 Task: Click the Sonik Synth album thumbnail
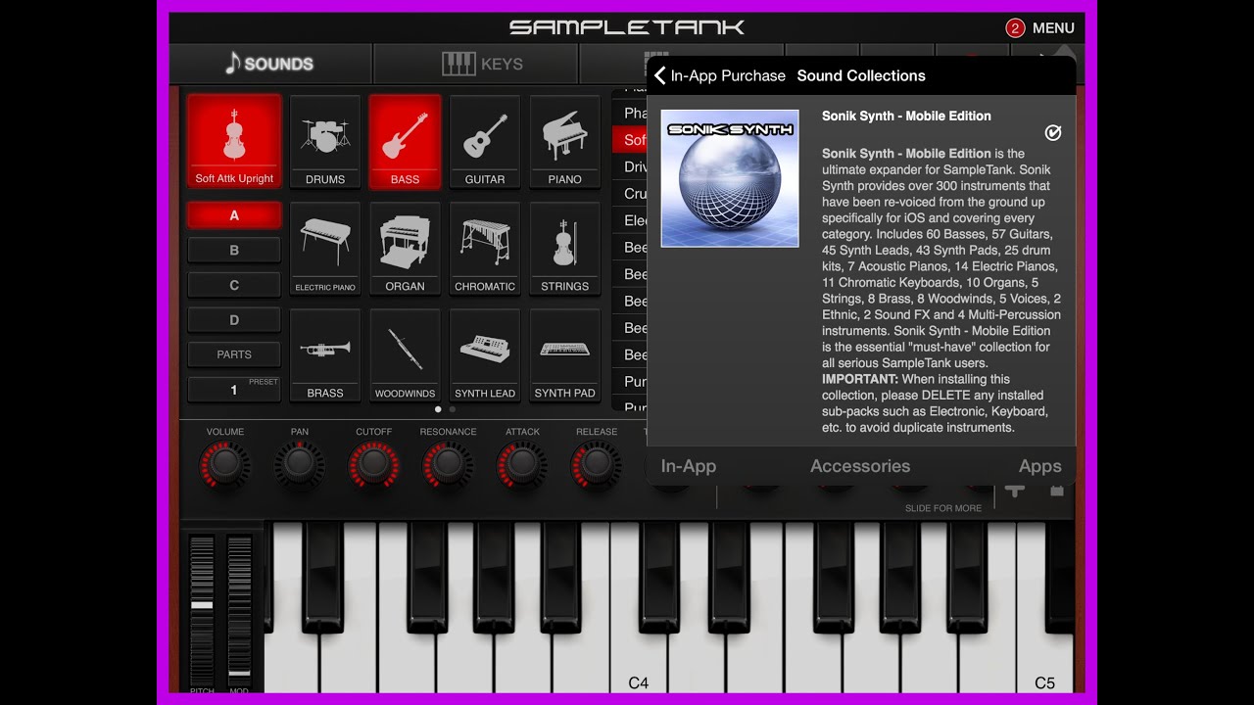[x=730, y=178]
